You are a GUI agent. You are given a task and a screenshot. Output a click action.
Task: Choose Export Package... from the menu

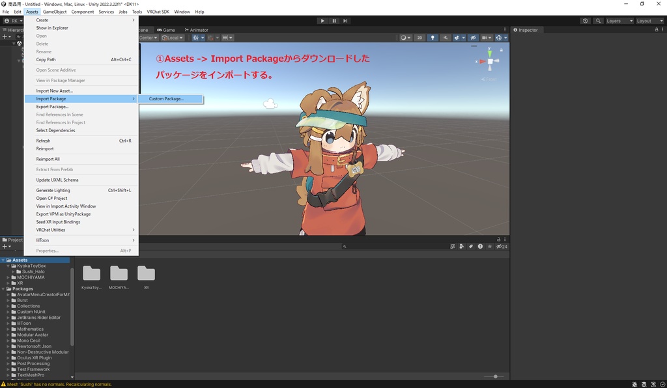click(x=81, y=107)
